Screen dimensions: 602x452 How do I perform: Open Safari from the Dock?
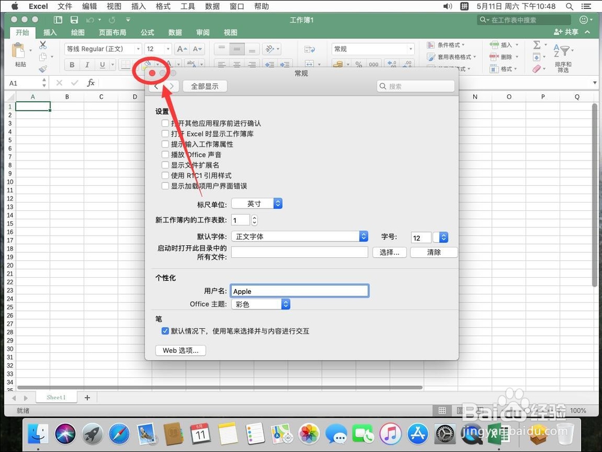[119, 434]
